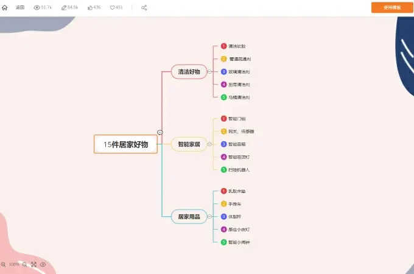Favorite the template with the heart icon

click(112, 8)
